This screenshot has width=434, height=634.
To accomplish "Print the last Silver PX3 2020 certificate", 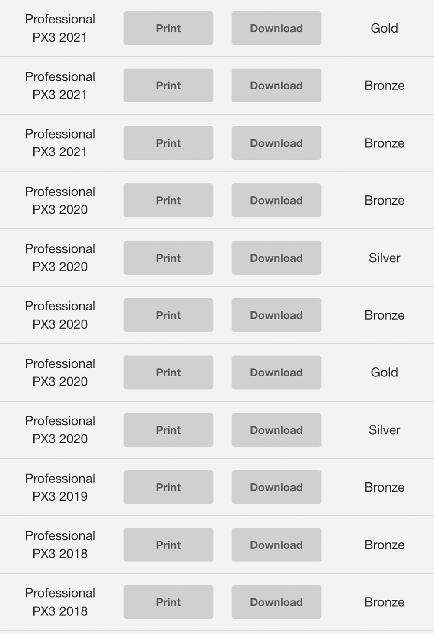I will pyautogui.click(x=168, y=430).
